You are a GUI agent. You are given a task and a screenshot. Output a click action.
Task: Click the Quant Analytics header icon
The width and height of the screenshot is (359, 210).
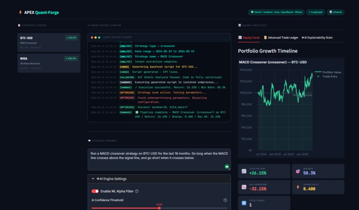point(240,25)
